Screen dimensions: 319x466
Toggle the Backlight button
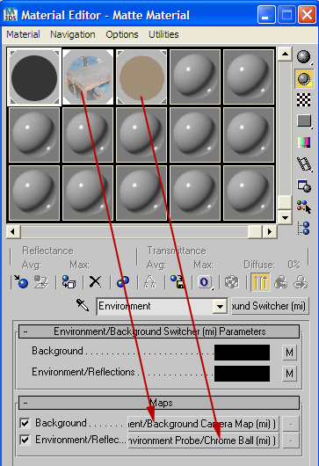coord(304,79)
